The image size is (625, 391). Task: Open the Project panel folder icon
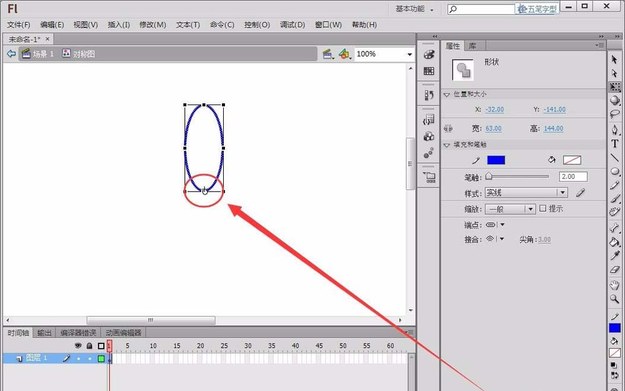click(x=429, y=177)
